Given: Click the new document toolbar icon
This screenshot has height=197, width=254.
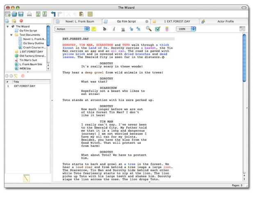Looking at the screenshot, I should 7,14.
